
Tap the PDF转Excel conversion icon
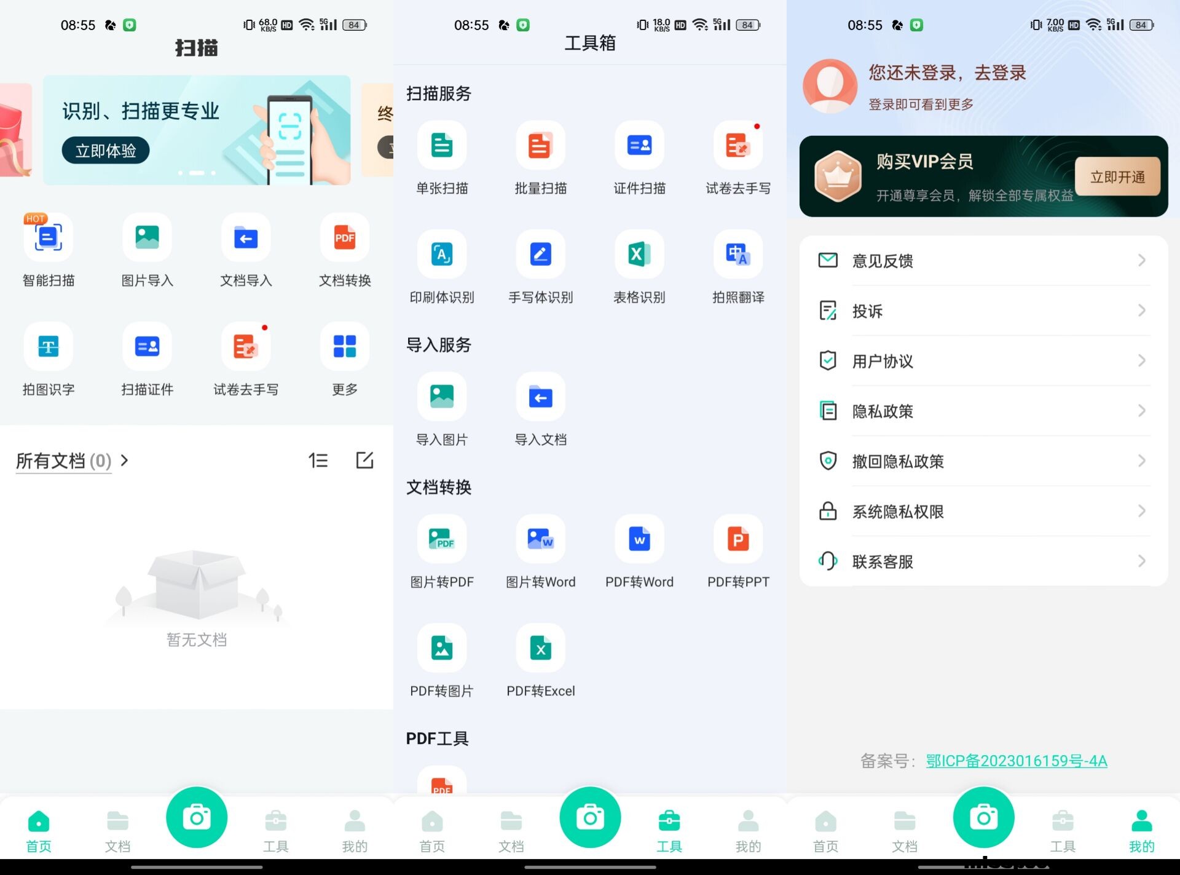(540, 648)
